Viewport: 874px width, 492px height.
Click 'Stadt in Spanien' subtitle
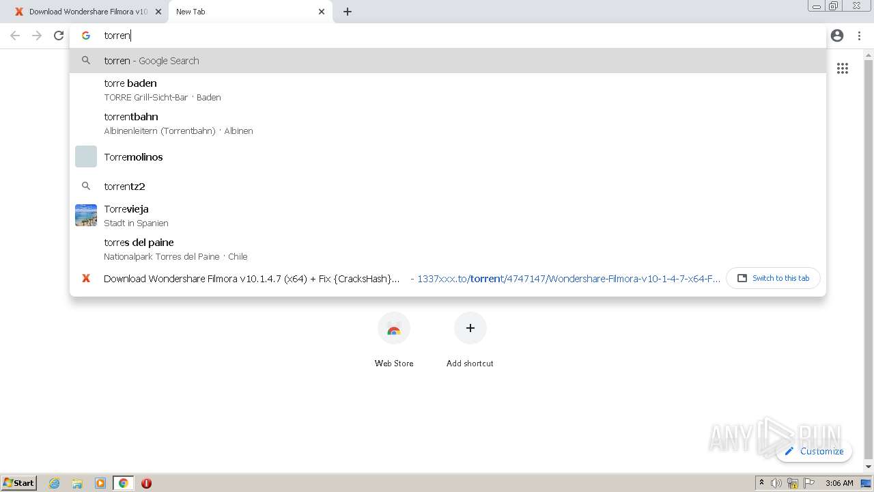tap(136, 223)
